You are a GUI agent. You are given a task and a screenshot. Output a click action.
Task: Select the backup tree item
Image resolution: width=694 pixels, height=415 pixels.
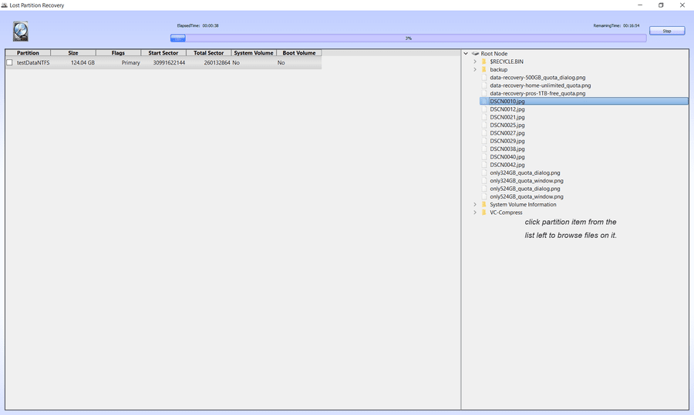(x=498, y=69)
